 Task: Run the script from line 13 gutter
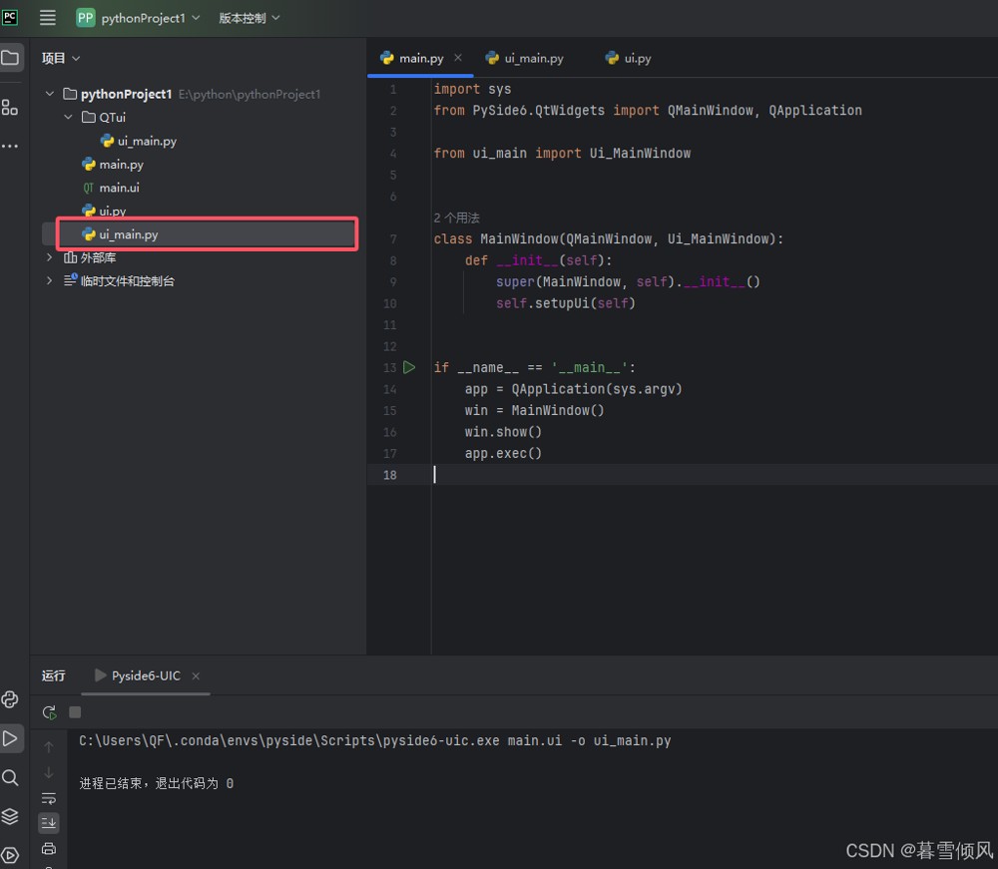point(409,367)
